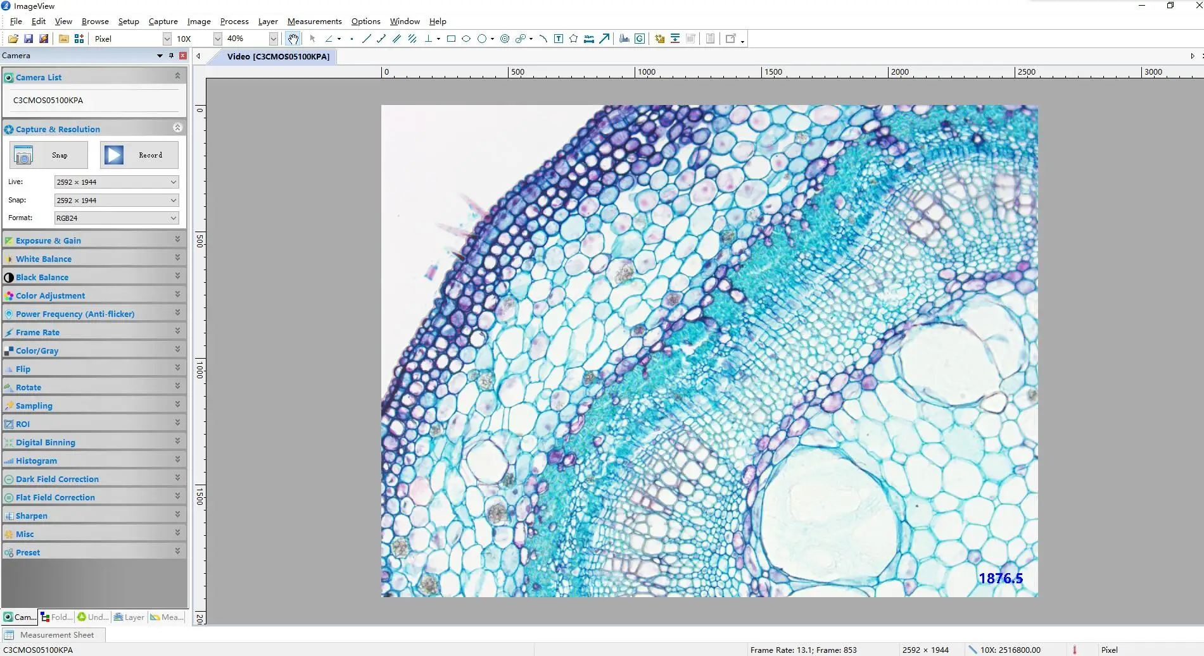
Task: Open the Format RGB24 dropdown
Action: click(117, 218)
